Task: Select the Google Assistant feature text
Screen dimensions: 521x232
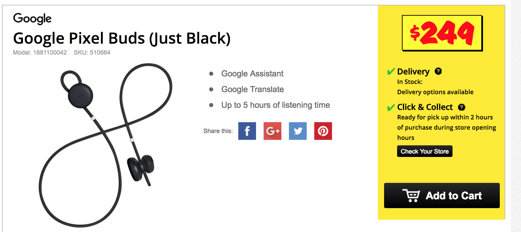Action: (252, 74)
